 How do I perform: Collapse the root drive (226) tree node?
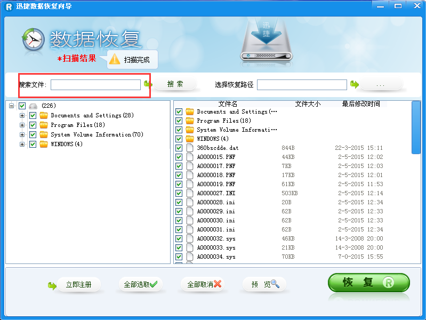click(11, 106)
